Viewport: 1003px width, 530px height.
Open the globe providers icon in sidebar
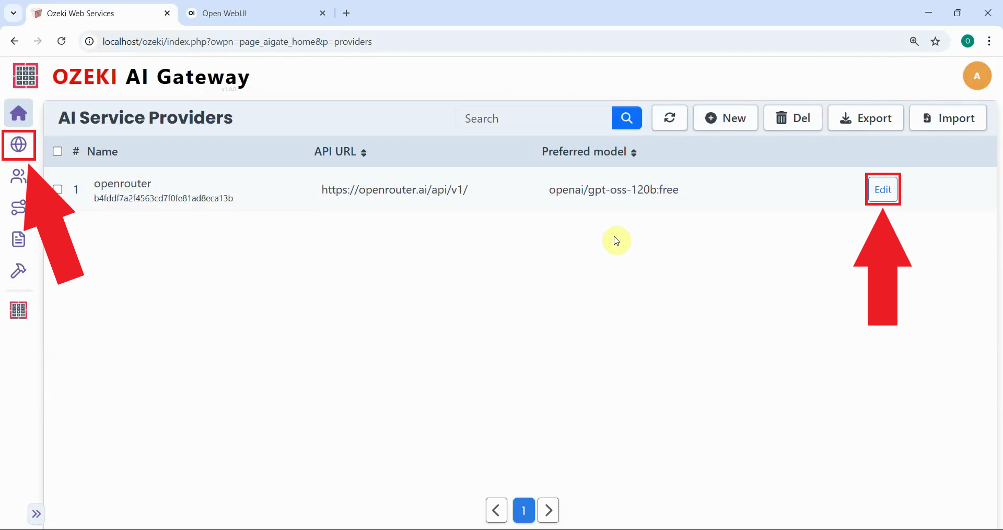click(x=19, y=144)
